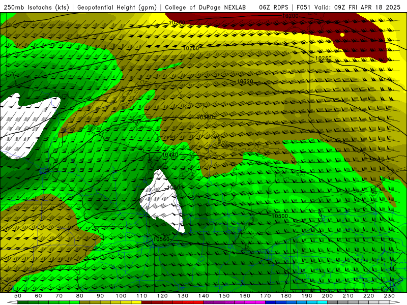Click the 10200 contour label at the yellow-red boundary
This screenshot has width=407, height=305.
[177, 23]
